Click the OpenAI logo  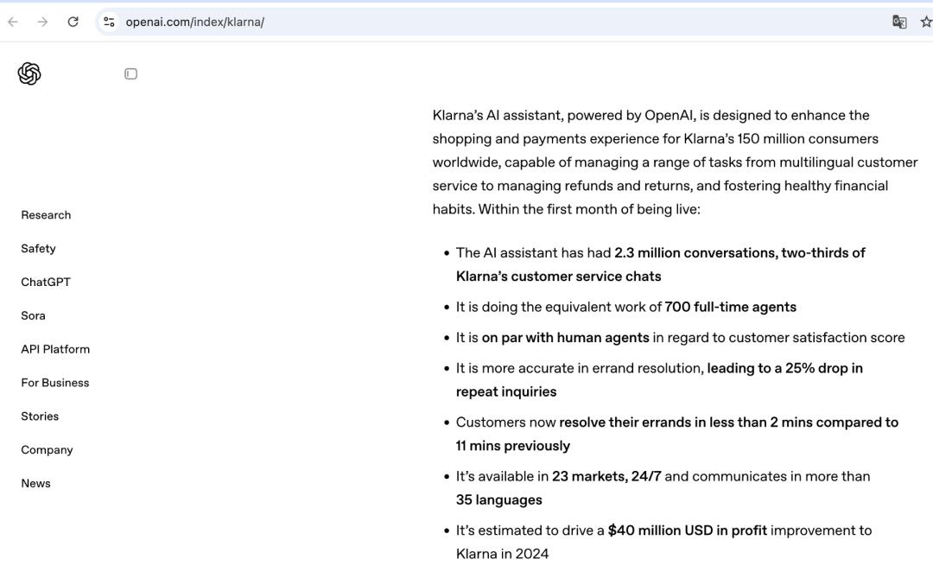pos(29,73)
